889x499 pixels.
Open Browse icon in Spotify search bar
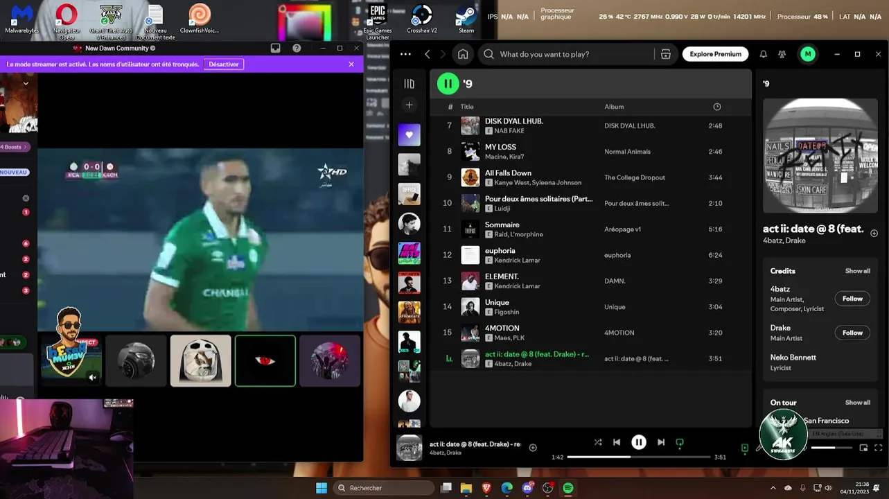point(665,54)
